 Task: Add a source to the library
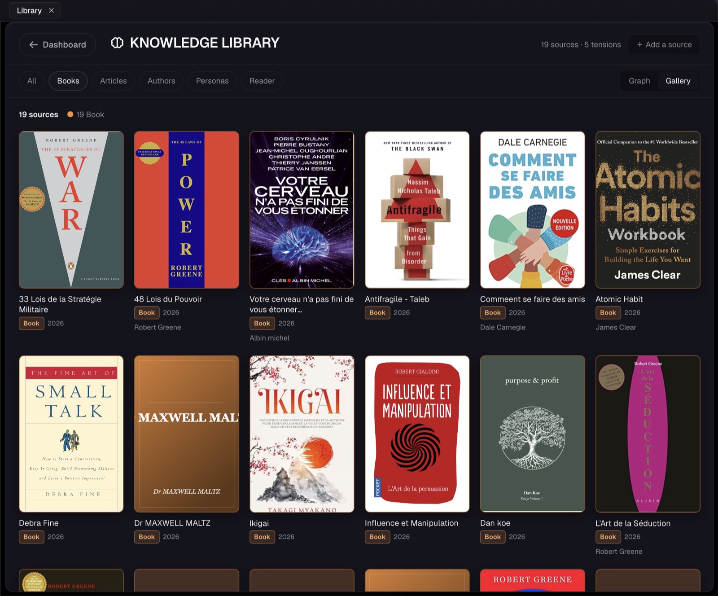pyautogui.click(x=664, y=44)
